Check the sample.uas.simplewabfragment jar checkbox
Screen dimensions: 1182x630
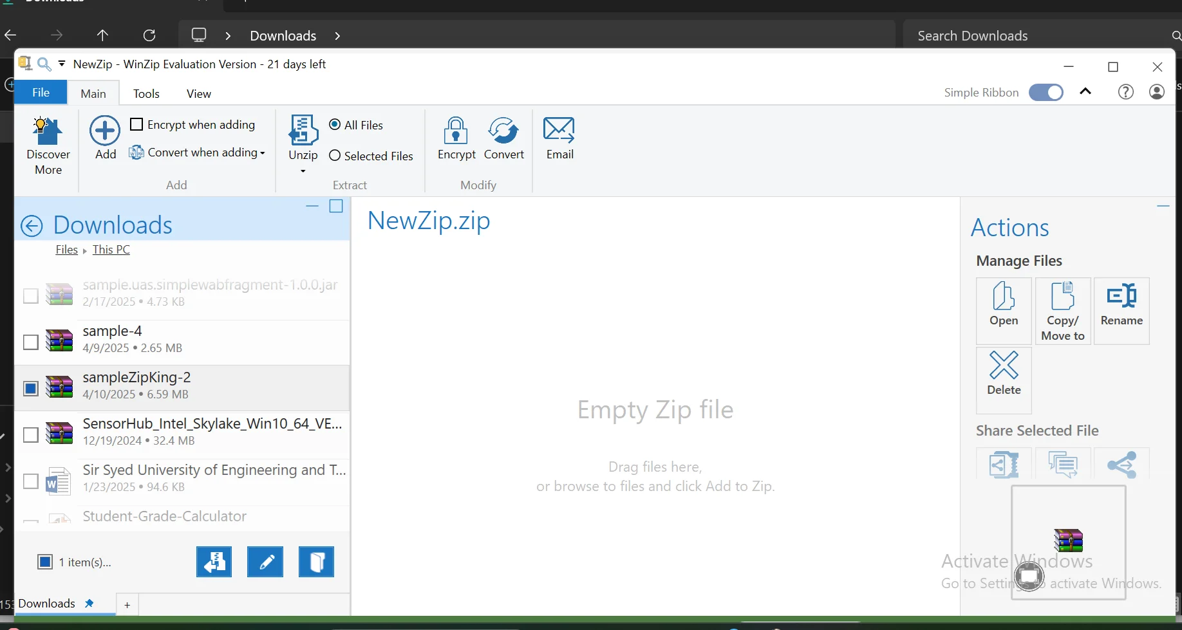pos(30,295)
